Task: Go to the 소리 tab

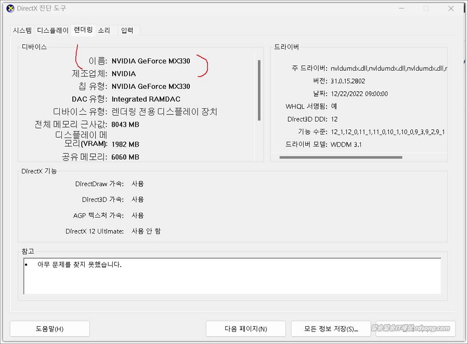Action: pyautogui.click(x=104, y=31)
